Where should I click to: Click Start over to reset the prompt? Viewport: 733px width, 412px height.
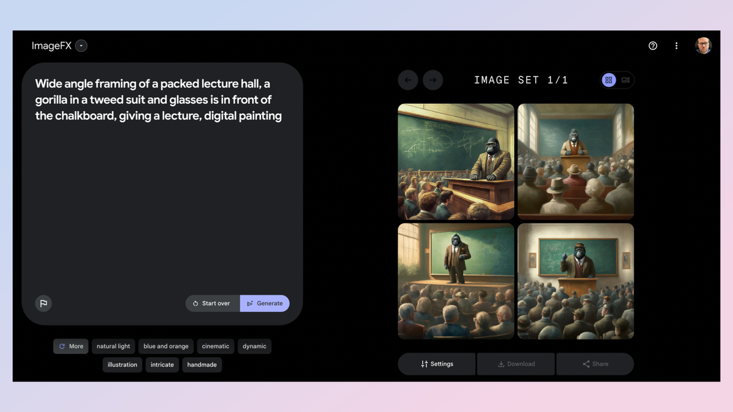pyautogui.click(x=212, y=303)
